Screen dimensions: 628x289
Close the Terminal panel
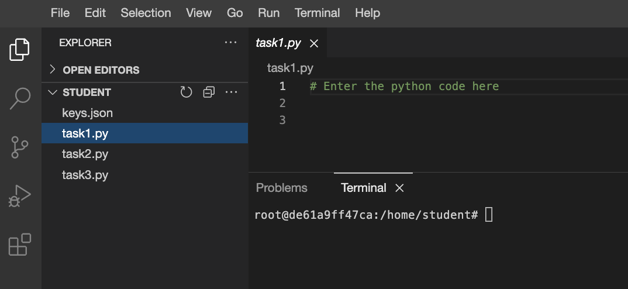click(x=400, y=188)
